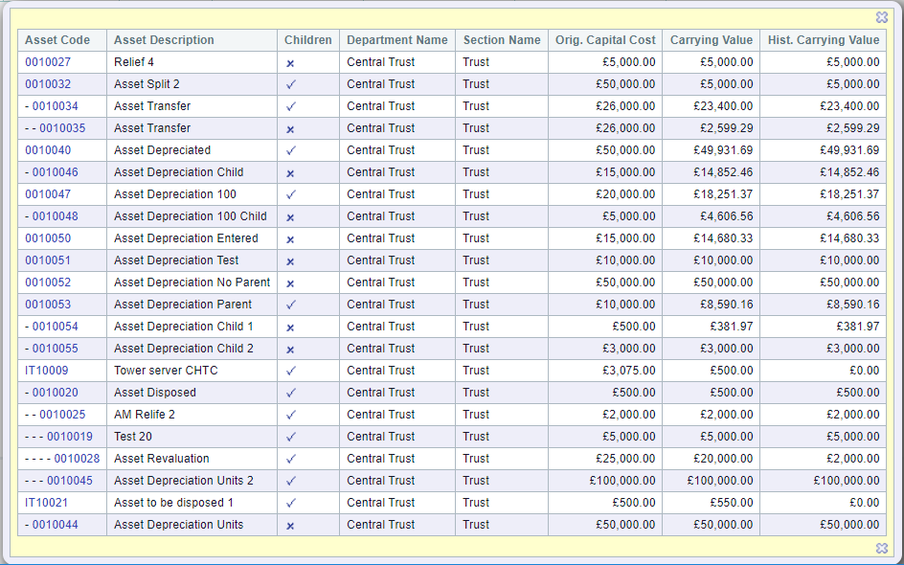Sort by Asset Code column header

click(57, 40)
